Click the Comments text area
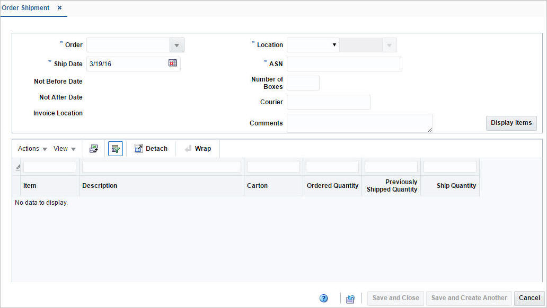This screenshot has height=308, width=547. pyautogui.click(x=359, y=123)
